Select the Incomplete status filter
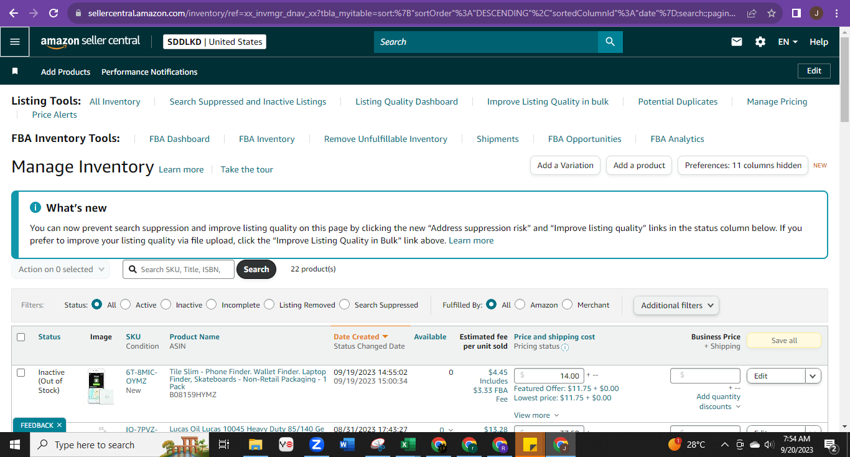Image resolution: width=850 pixels, height=457 pixels. pyautogui.click(x=212, y=304)
